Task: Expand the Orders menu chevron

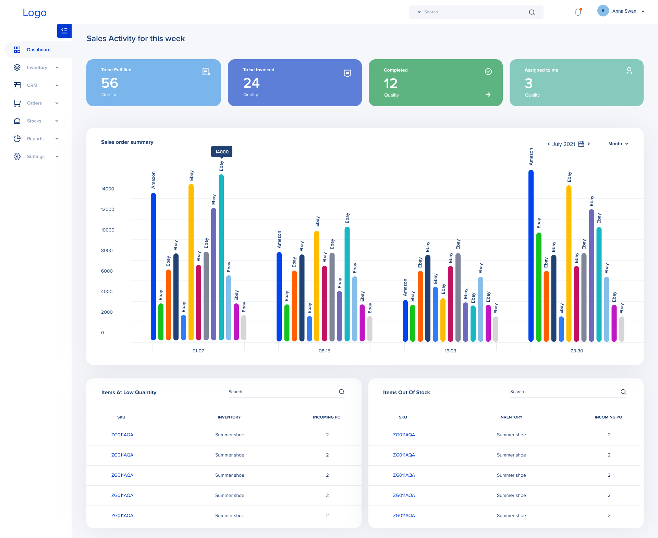Action: coord(57,103)
